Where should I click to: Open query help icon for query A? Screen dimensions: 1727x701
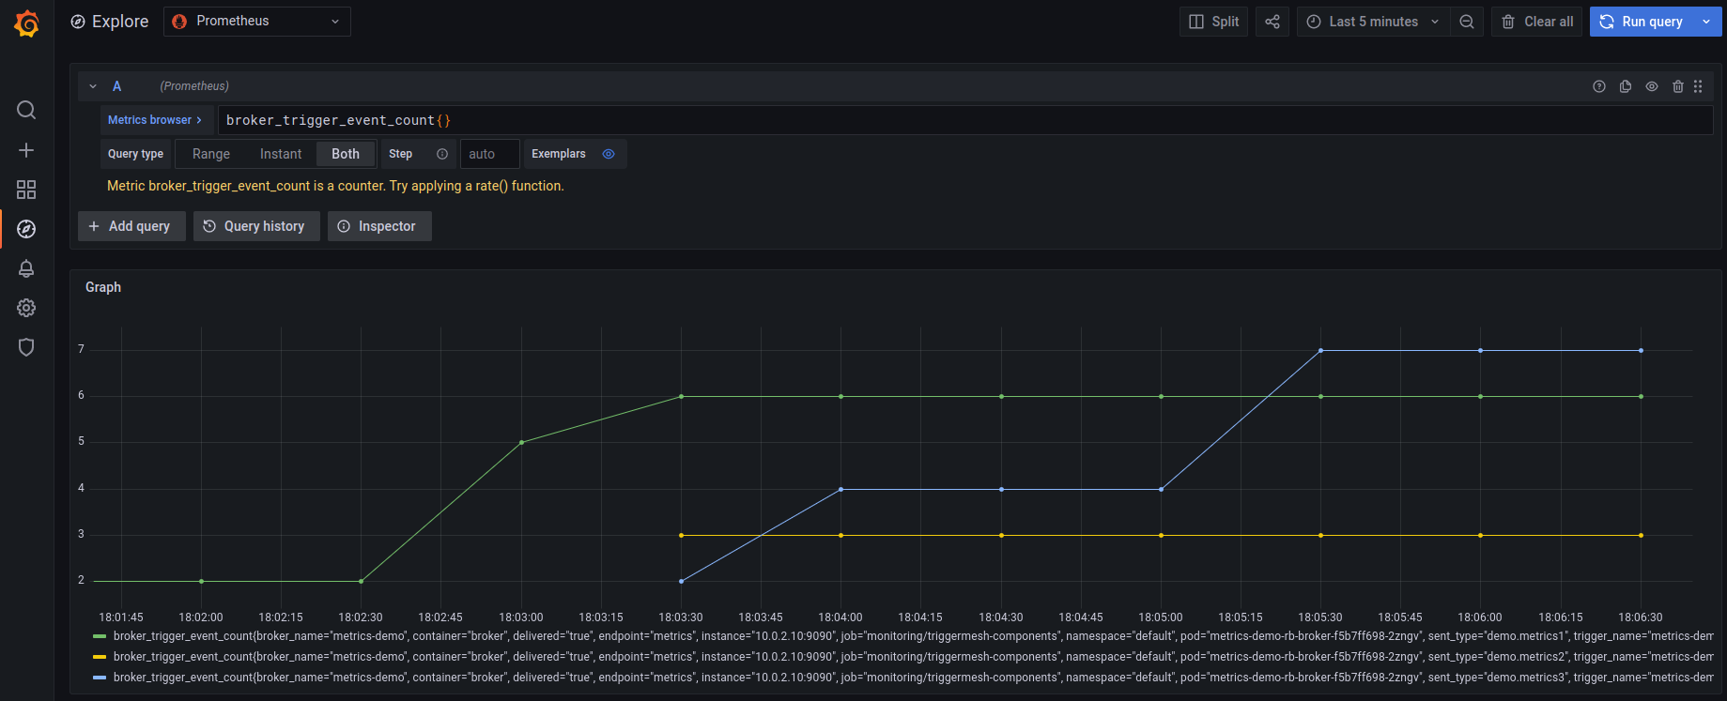coord(1599,86)
